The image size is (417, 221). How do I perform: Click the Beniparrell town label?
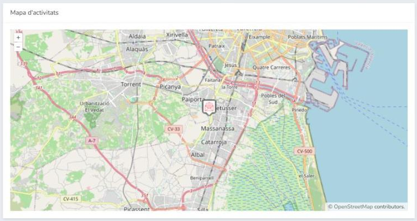tap(202, 178)
